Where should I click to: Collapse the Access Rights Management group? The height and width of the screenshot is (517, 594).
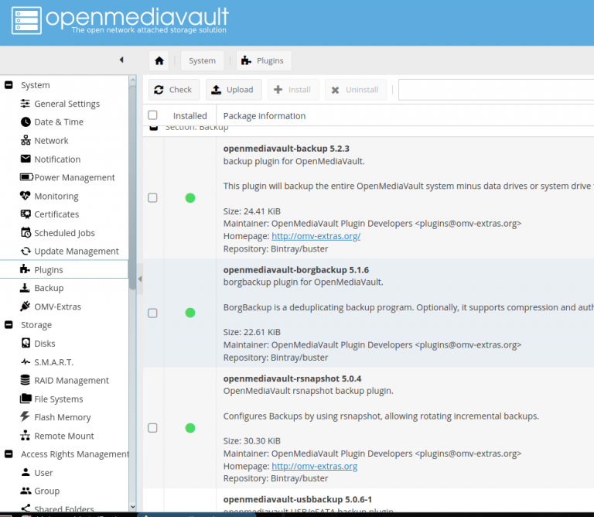pos(9,454)
